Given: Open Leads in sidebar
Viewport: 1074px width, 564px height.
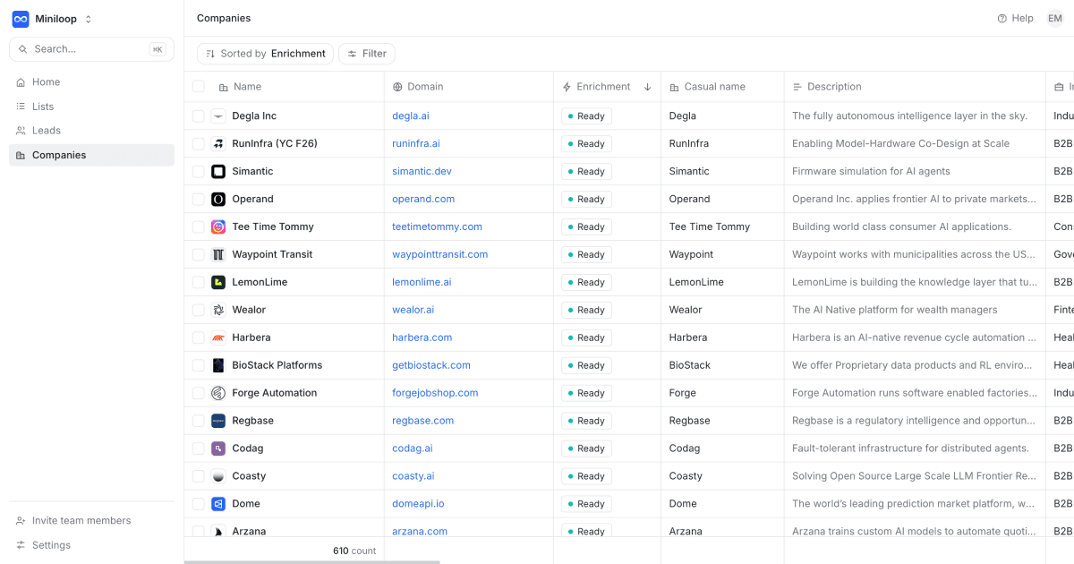Looking at the screenshot, I should point(91,131).
